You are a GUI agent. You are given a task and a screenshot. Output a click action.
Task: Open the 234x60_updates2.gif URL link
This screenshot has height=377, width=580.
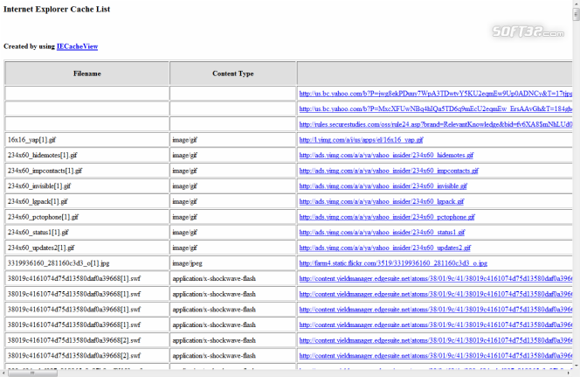(385, 248)
